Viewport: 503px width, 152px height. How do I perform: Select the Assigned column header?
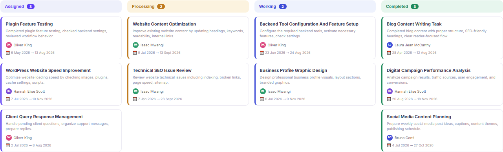click(x=61, y=7)
